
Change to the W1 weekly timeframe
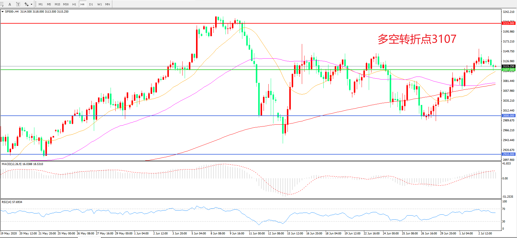99,4
